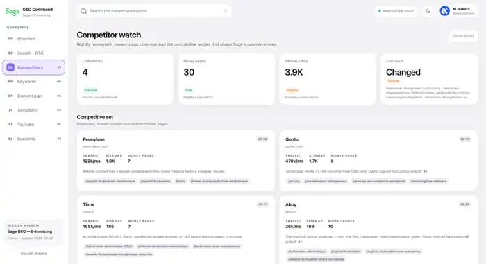Open the Overview workspace page
Image resolution: width=486 pixels, height=264 pixels.
pos(34,39)
